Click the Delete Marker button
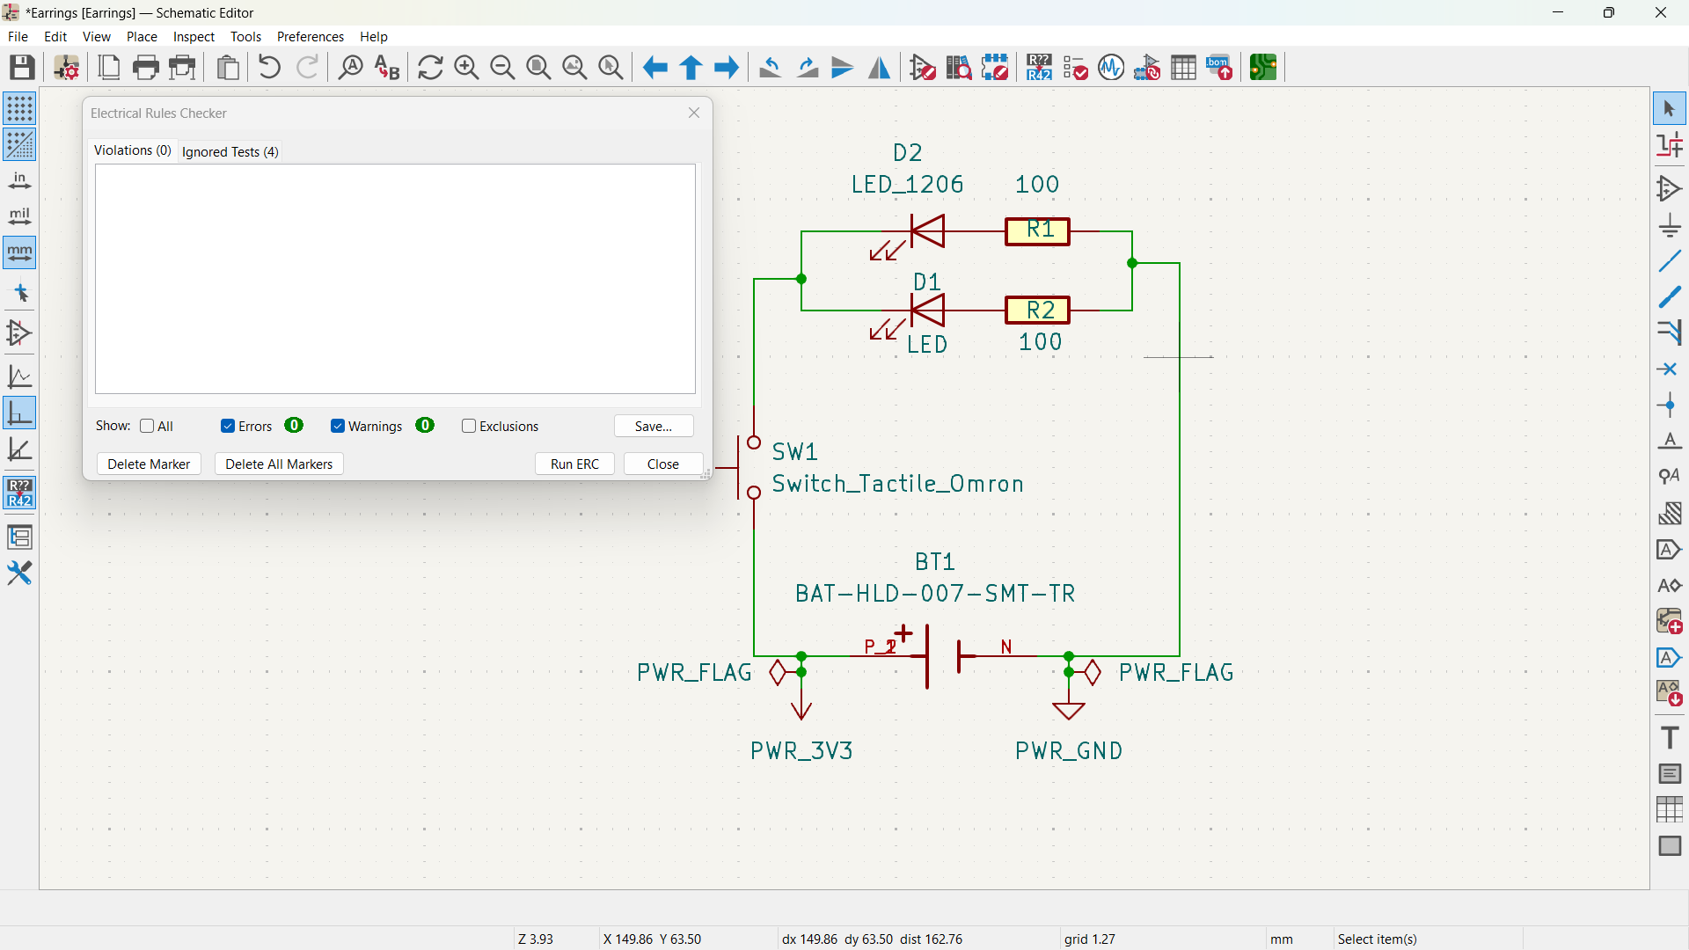This screenshot has width=1689, height=950. 149,464
